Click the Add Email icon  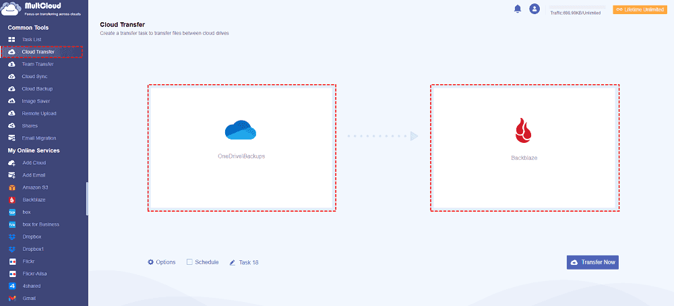click(x=12, y=175)
